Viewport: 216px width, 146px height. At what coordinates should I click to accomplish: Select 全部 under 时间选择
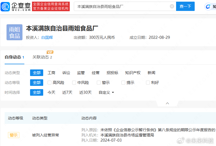[x=37, y=92]
